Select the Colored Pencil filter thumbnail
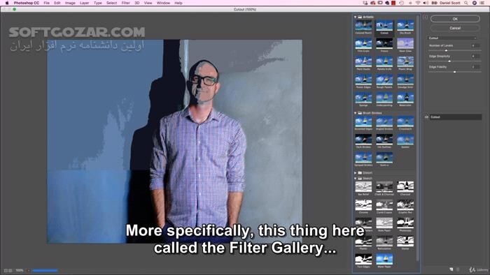Image resolution: width=490 pixels, height=275 pixels. (x=363, y=26)
